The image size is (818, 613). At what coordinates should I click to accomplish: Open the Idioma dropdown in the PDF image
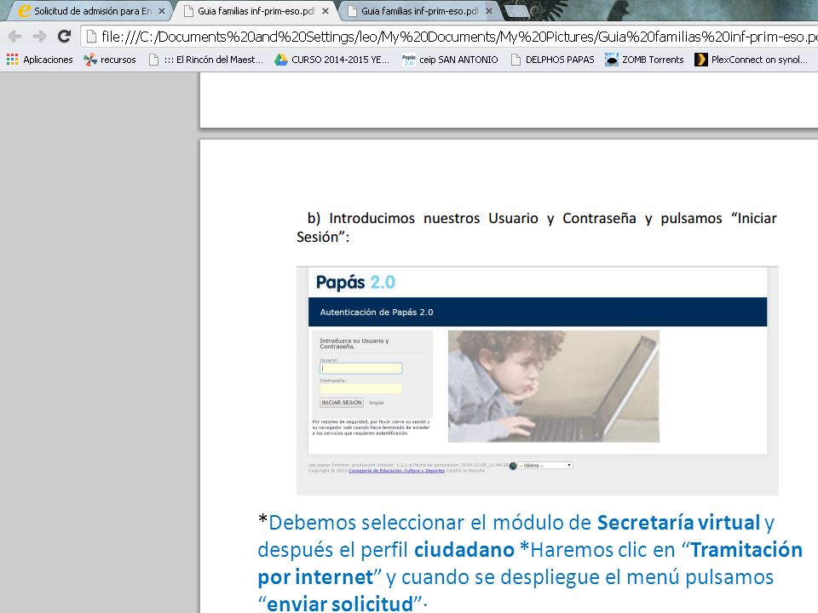pos(544,465)
